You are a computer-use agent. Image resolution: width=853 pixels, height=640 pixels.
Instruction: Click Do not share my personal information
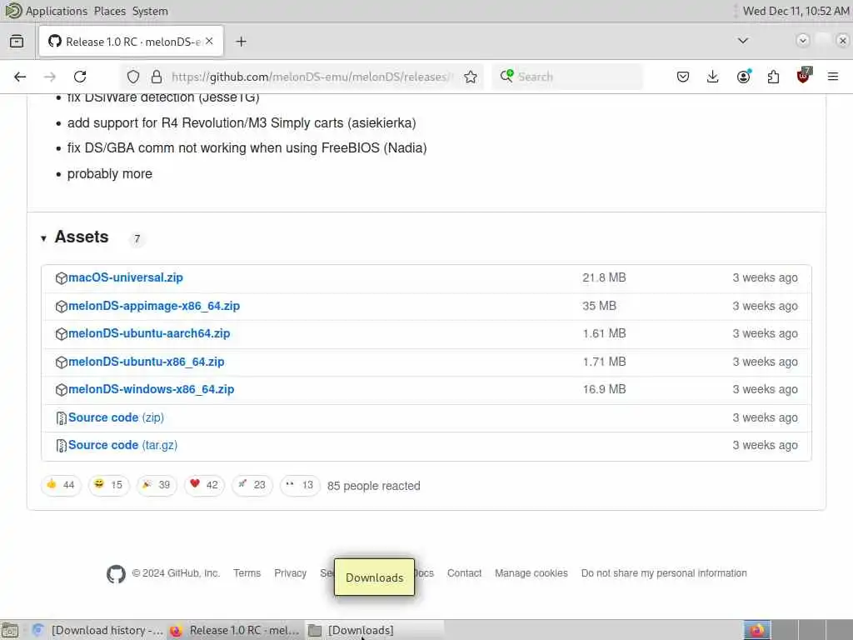(x=664, y=573)
